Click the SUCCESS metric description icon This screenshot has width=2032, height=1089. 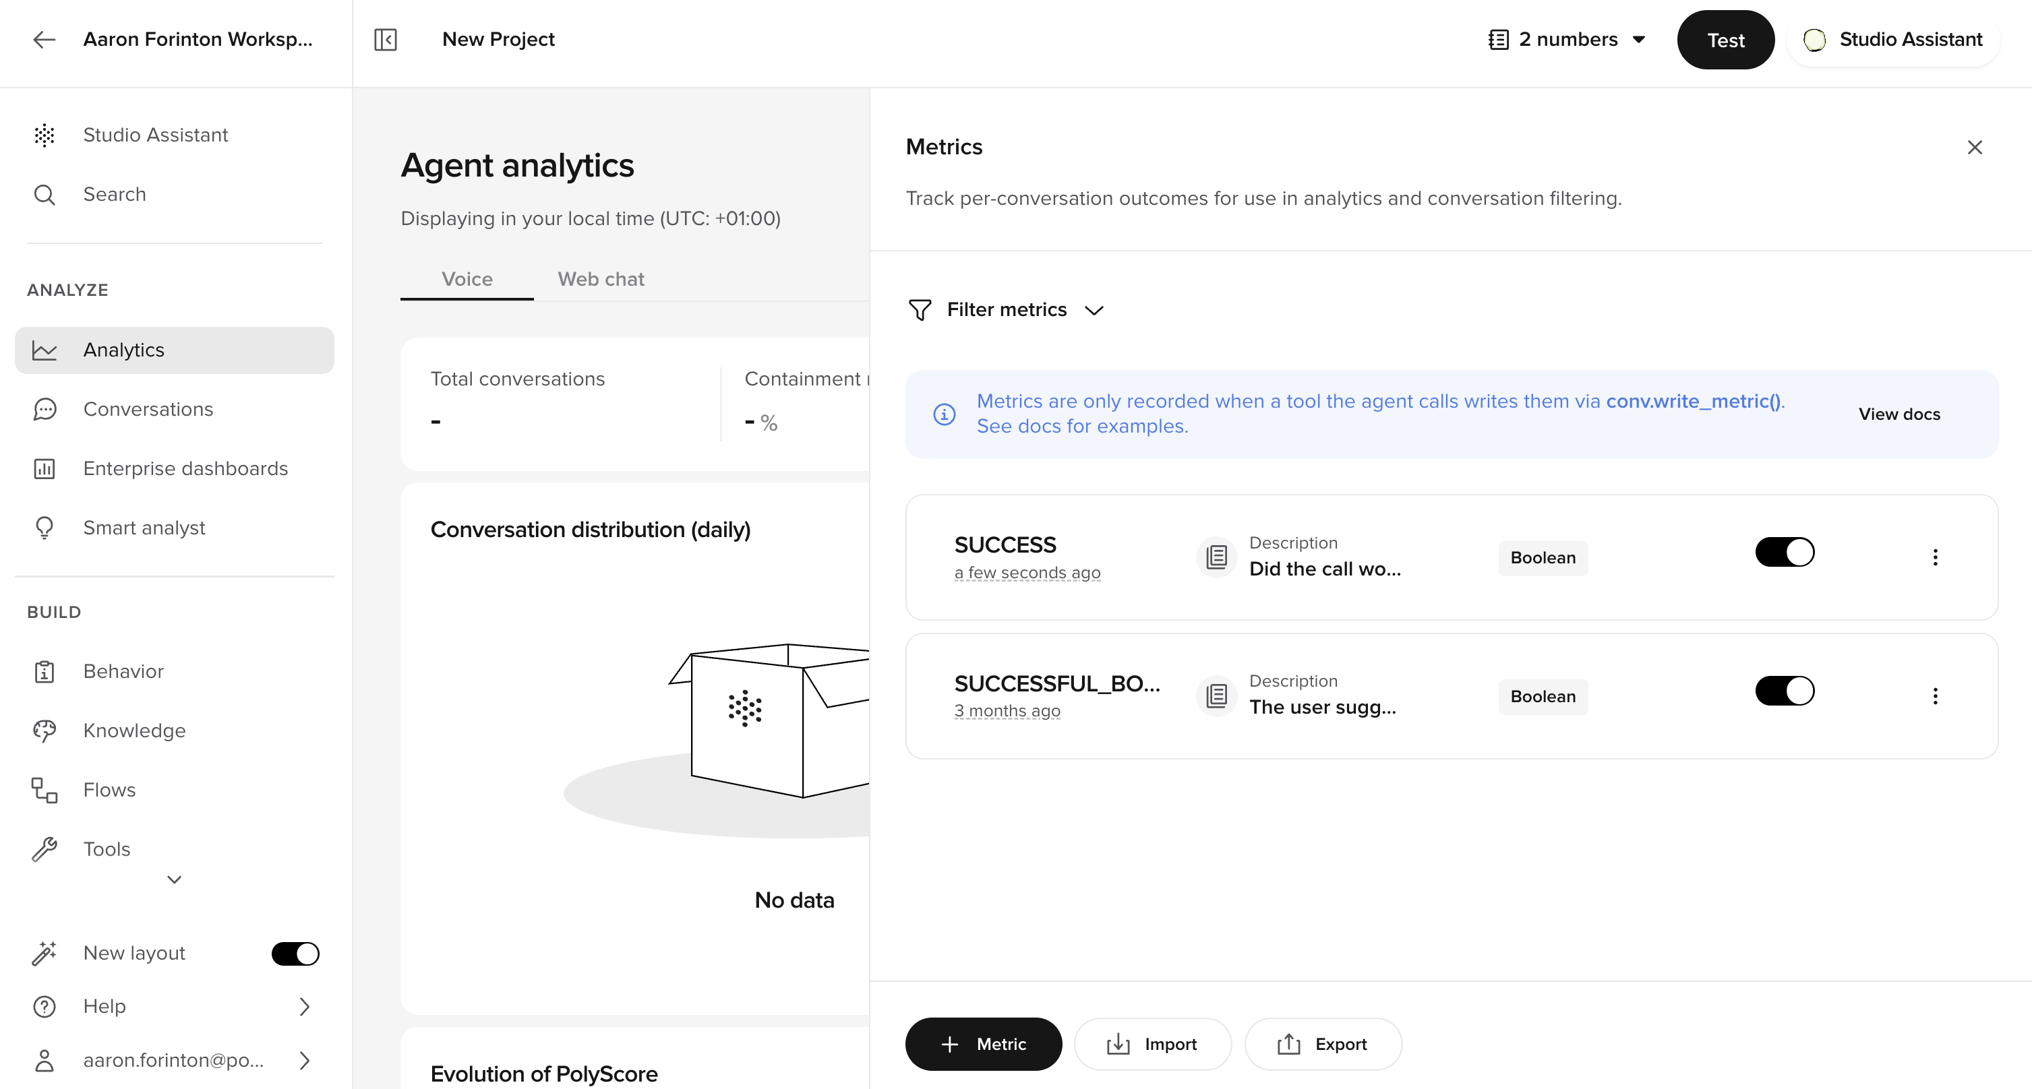1216,557
